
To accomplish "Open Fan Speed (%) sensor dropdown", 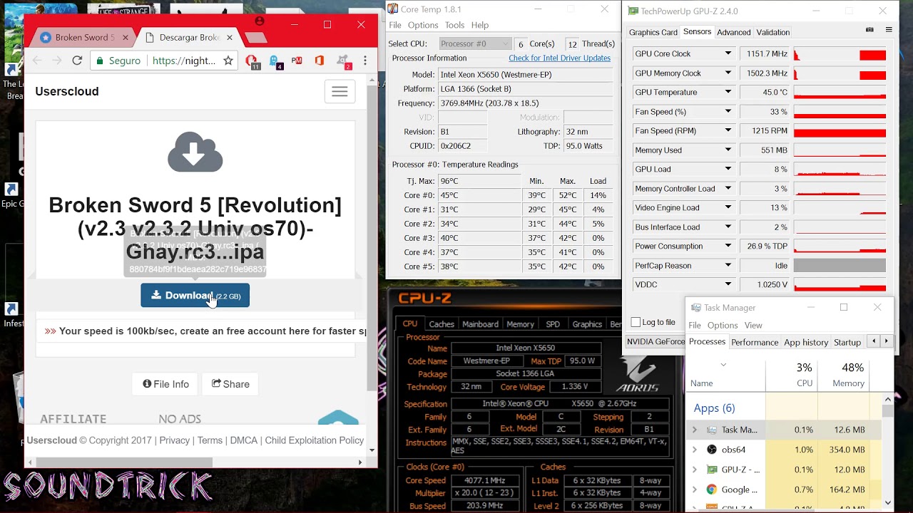I will click(x=728, y=111).
